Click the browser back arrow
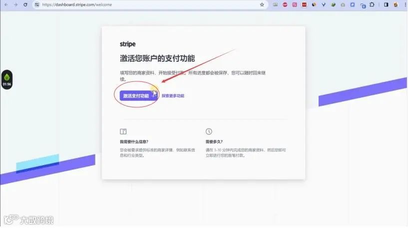The width and height of the screenshot is (408, 228). (x=6, y=4)
